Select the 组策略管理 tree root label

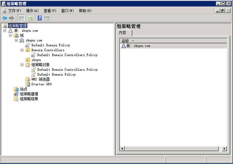18,26
